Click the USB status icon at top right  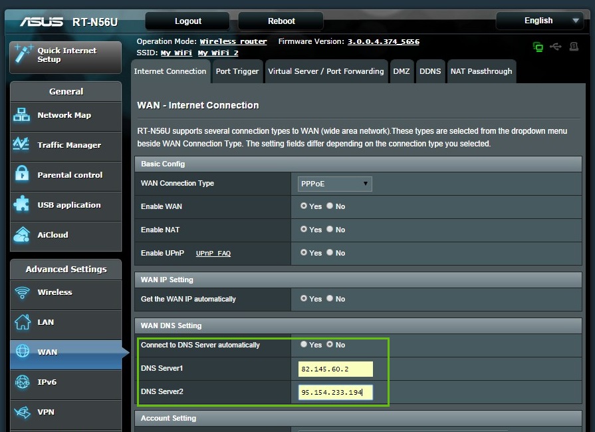[556, 47]
